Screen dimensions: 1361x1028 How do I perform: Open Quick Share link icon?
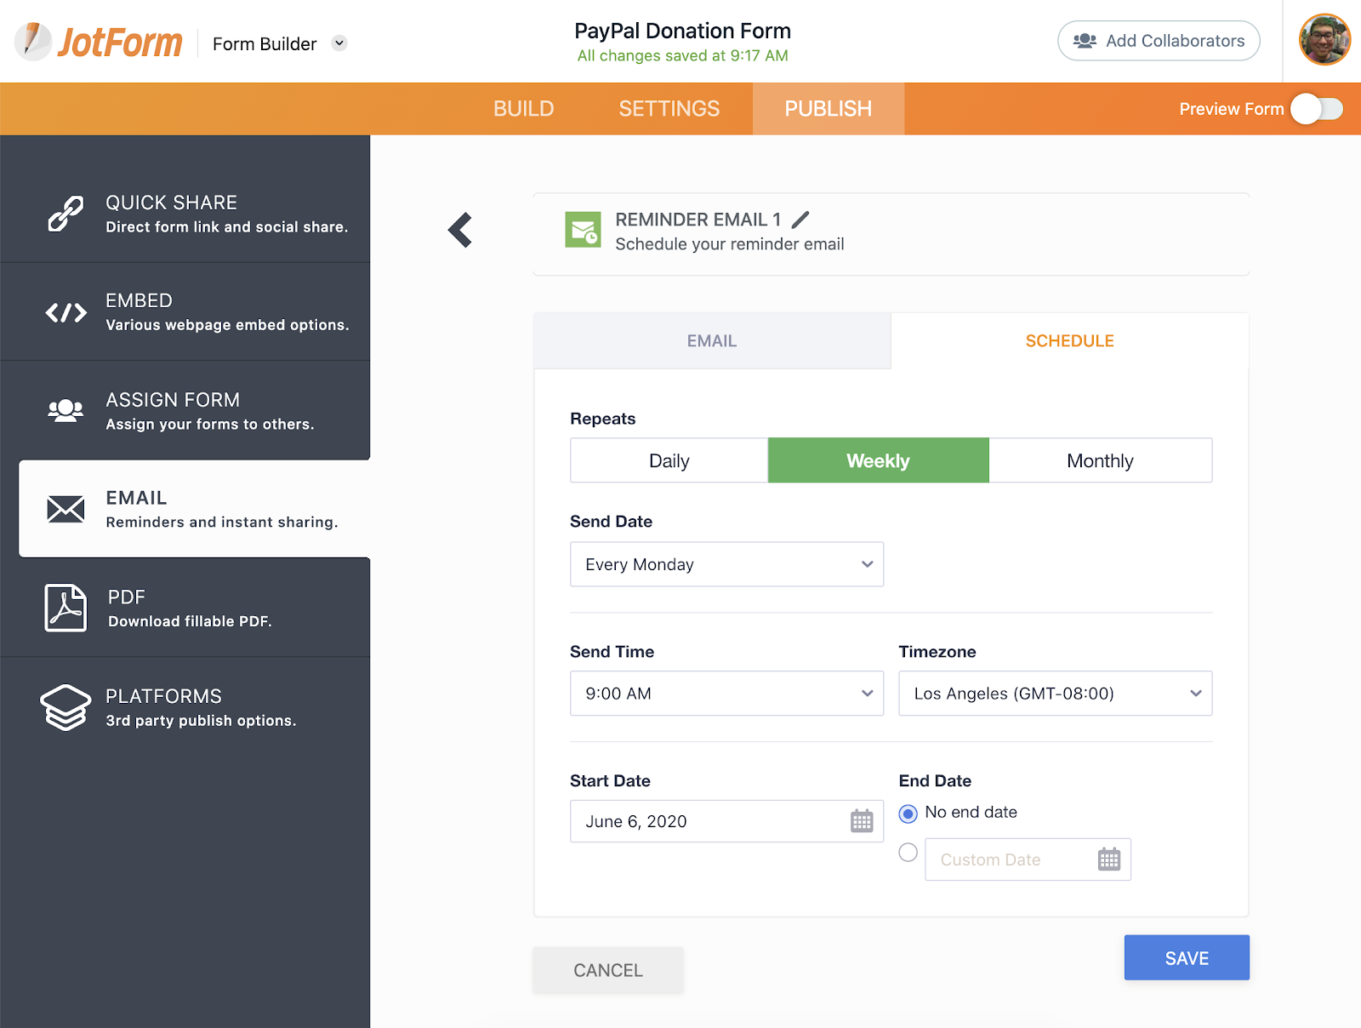[x=65, y=214]
